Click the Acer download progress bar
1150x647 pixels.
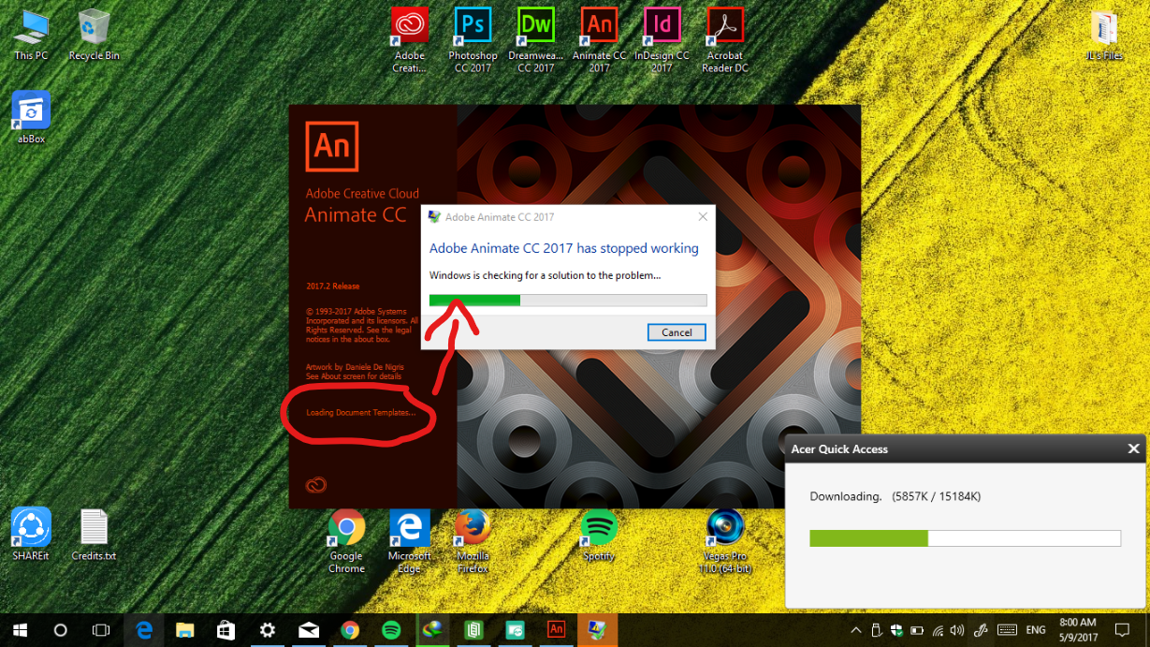click(965, 538)
